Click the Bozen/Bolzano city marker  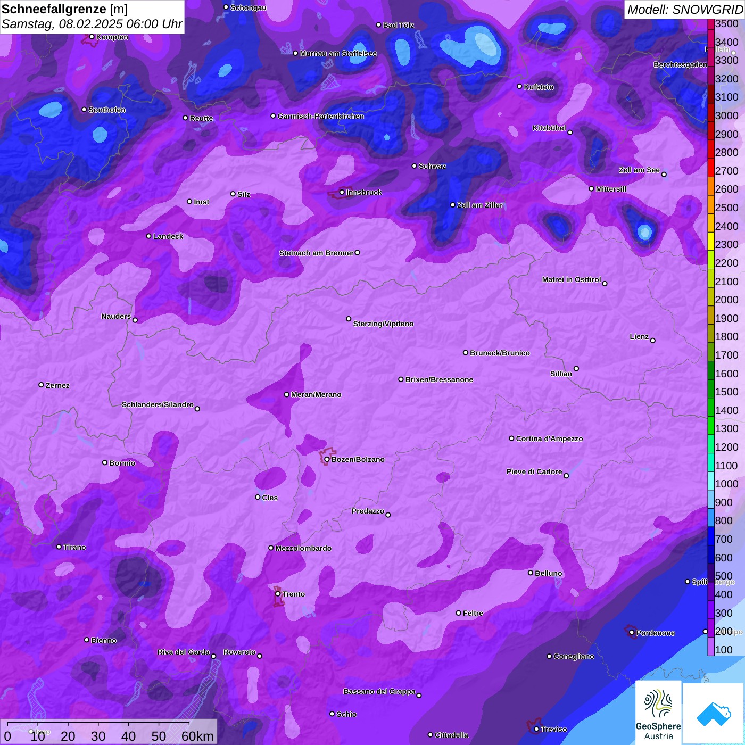327,459
